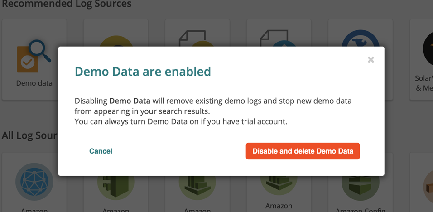Close the Demo Data dialog with X

(371, 60)
